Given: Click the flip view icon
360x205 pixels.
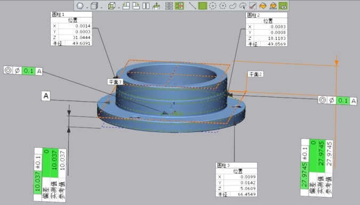Looking at the screenshot, I should tap(146, 6).
